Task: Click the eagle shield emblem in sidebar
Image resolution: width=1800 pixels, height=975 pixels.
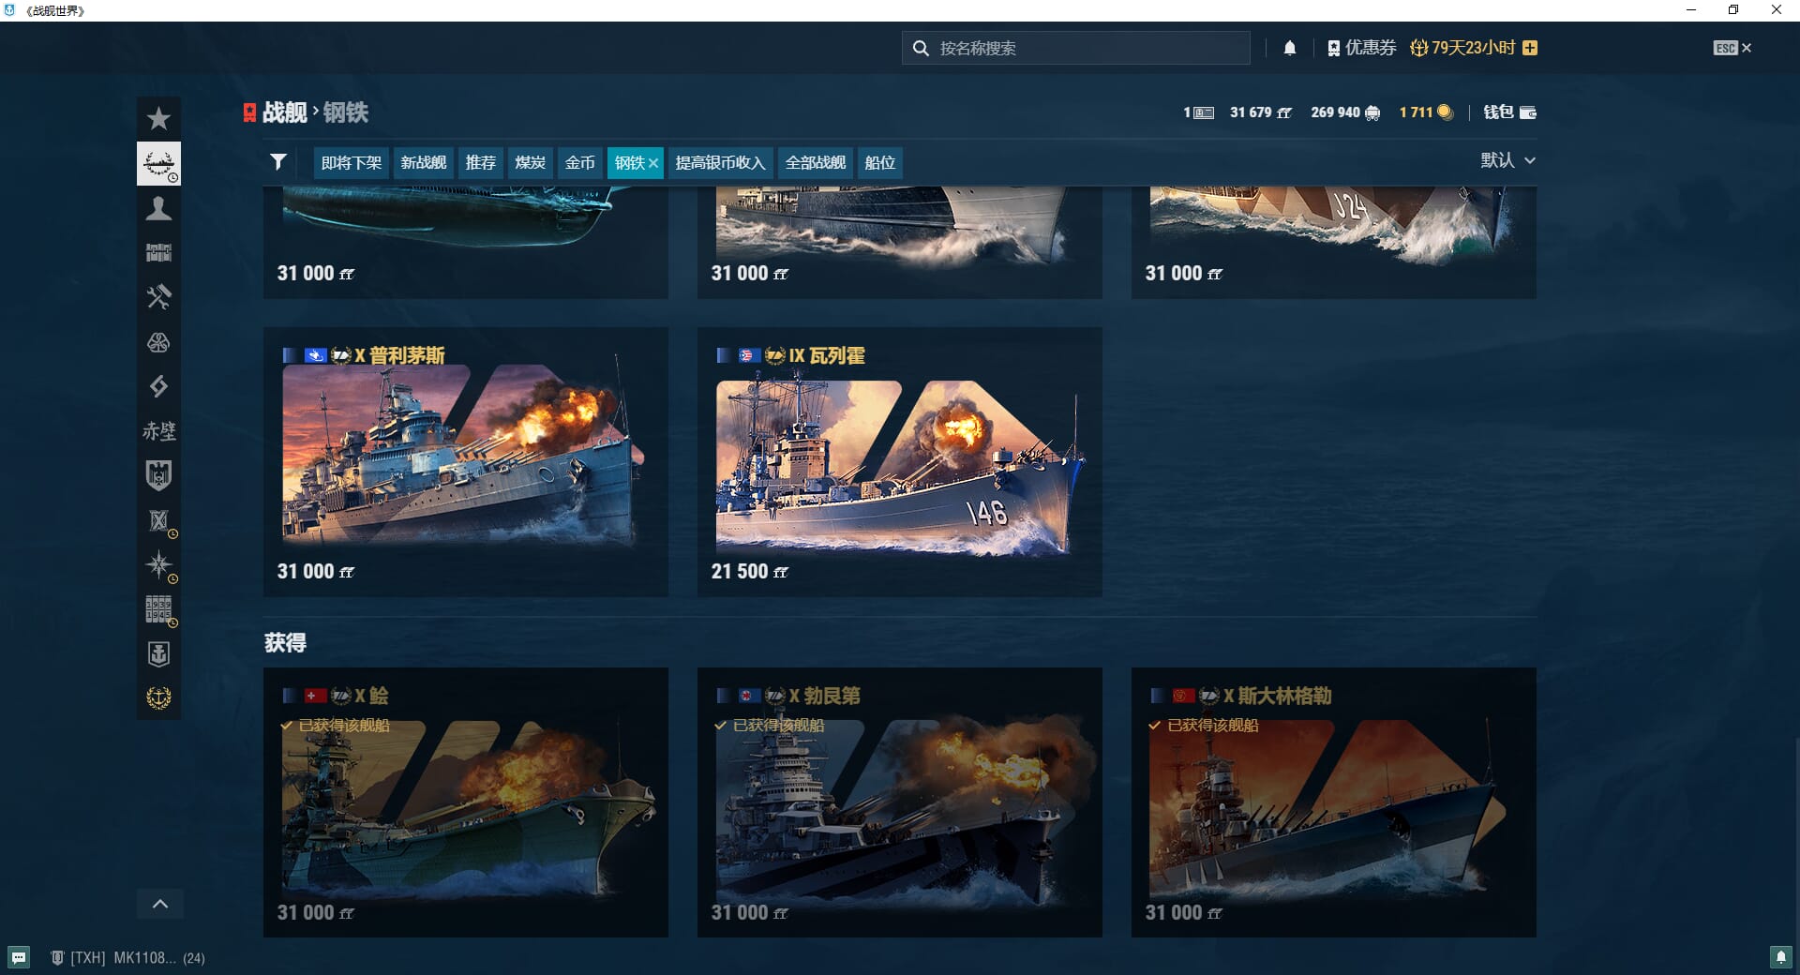Action: [158, 475]
